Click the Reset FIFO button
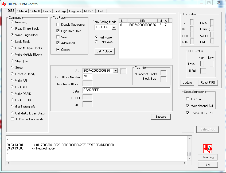The width and height of the screenshot is (226, 173). [208, 83]
